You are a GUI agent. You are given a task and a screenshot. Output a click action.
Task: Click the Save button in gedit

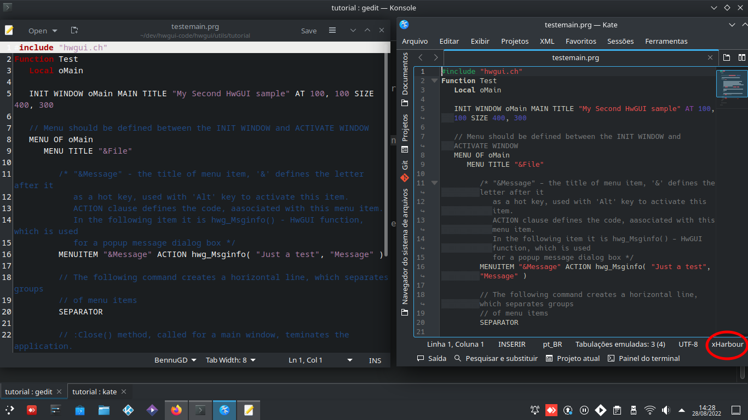[x=309, y=31]
